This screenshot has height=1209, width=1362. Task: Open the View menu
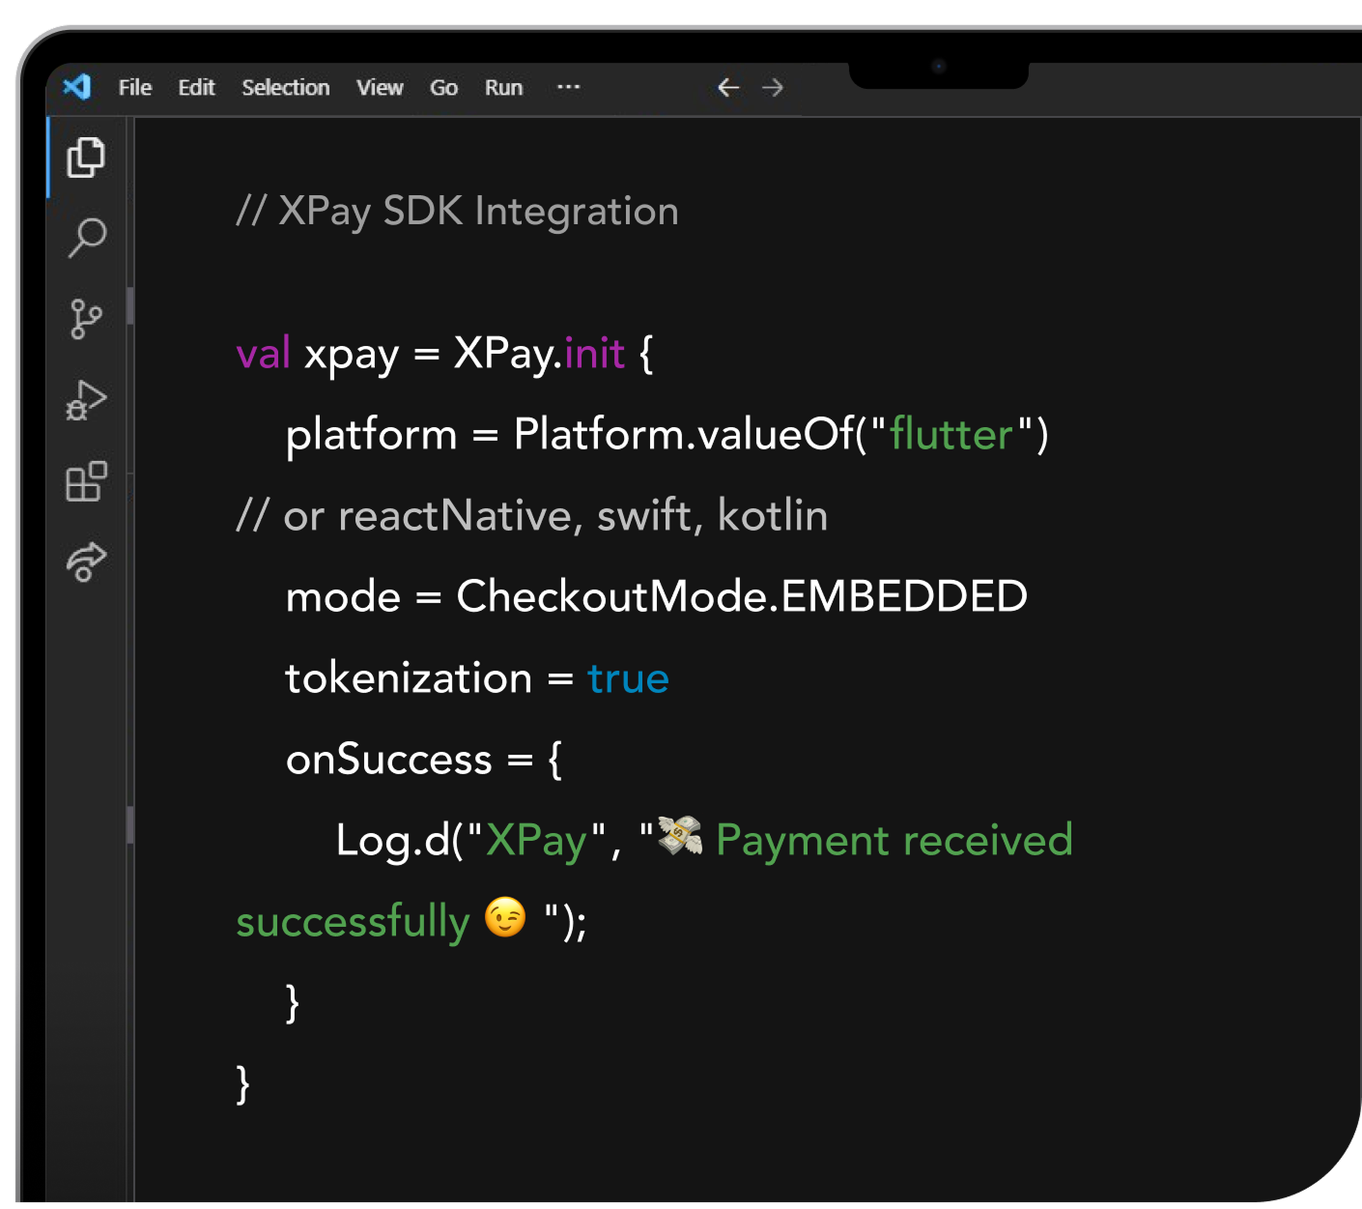[380, 88]
